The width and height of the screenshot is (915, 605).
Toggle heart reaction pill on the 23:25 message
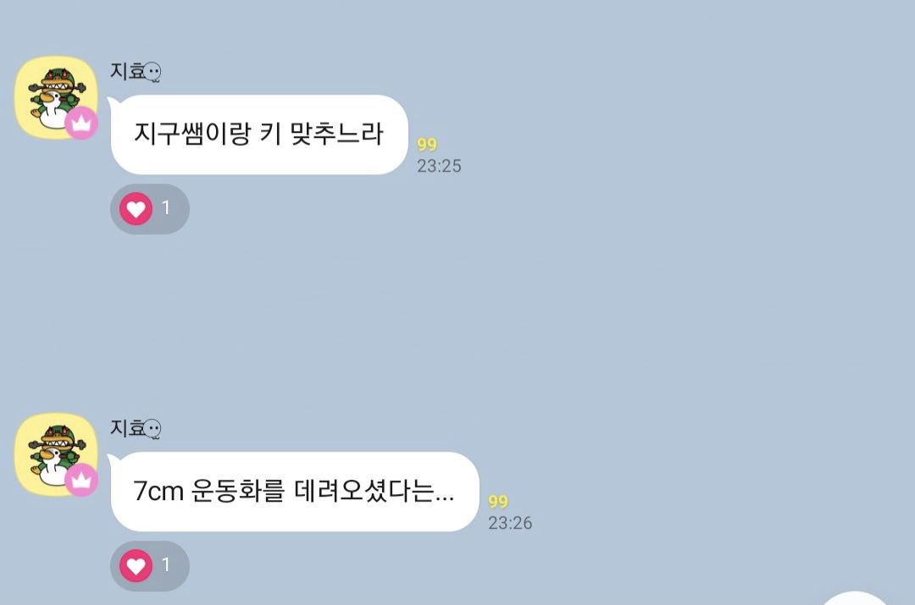149,209
